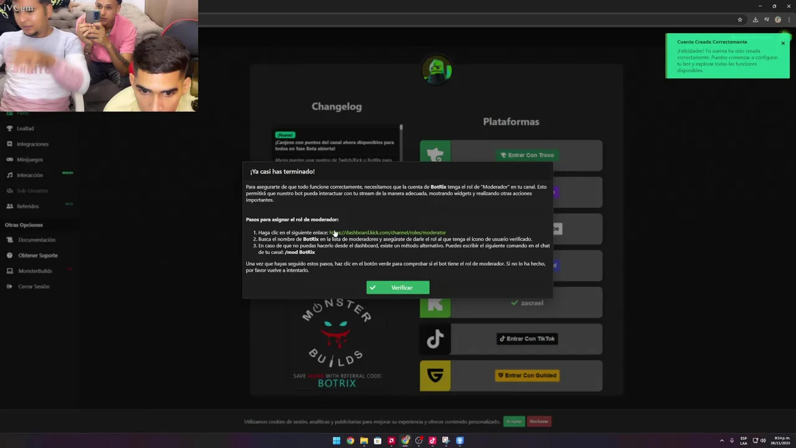
Task: Open Windows Start menu
Action: point(336,441)
